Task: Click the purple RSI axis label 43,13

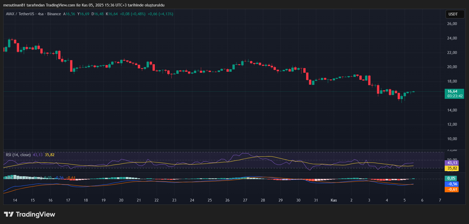Action: (x=451, y=163)
